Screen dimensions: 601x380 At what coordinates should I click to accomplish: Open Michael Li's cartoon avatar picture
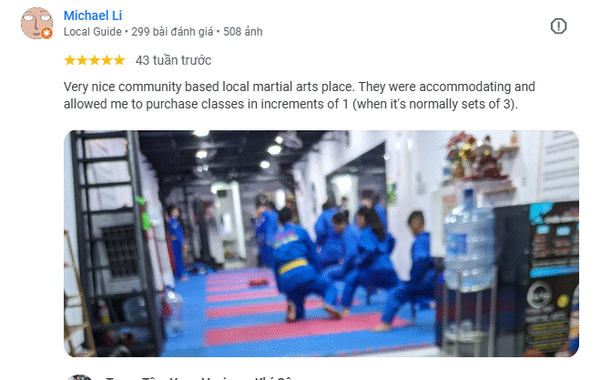point(36,23)
